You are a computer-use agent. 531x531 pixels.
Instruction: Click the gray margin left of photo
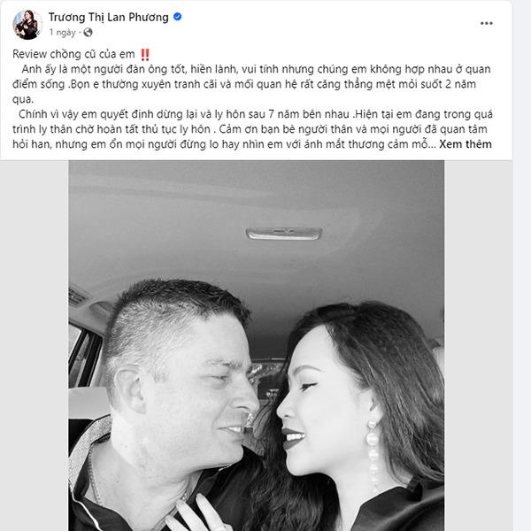pos(35,346)
